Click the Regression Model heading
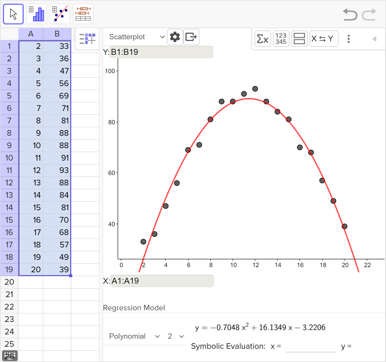The height and width of the screenshot is (362, 386). (x=134, y=308)
